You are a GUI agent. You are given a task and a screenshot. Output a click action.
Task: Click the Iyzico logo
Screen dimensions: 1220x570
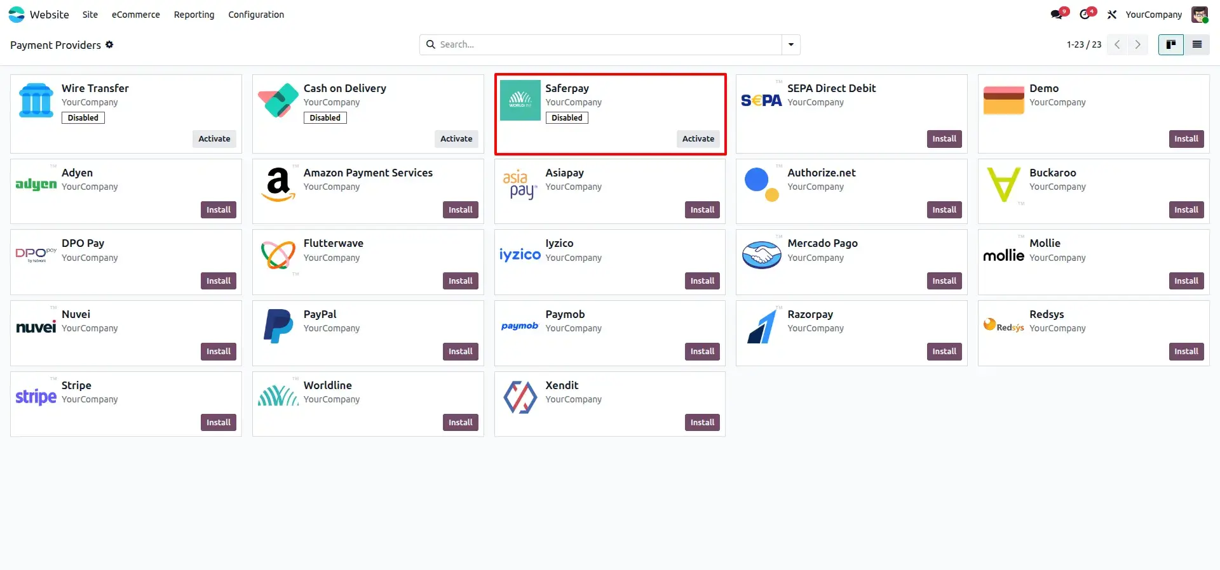pyautogui.click(x=520, y=255)
